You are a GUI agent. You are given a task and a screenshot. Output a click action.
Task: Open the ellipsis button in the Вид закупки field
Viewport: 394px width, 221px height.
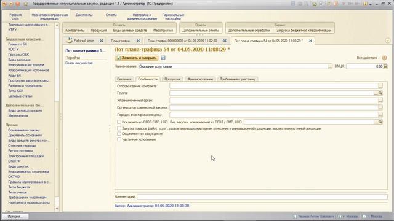pyautogui.click(x=376, y=122)
